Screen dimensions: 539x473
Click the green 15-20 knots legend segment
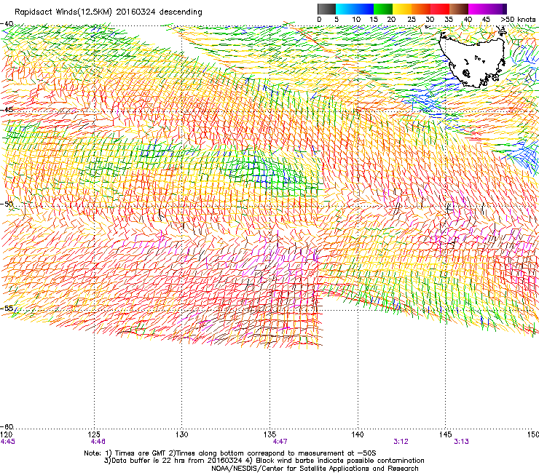[x=383, y=9]
